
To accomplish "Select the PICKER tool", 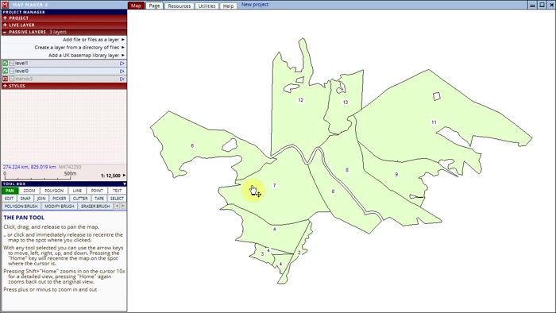I will click(x=60, y=199).
